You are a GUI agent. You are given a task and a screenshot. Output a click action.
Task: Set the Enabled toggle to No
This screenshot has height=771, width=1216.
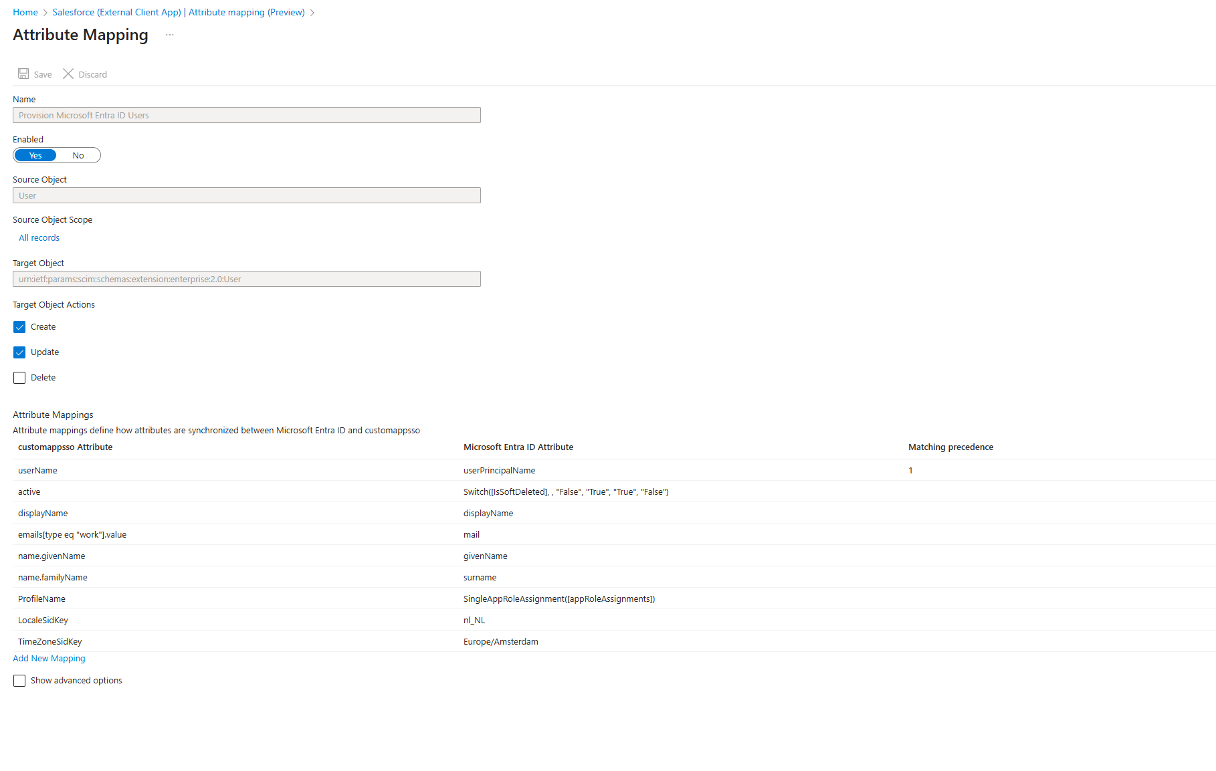coord(78,155)
